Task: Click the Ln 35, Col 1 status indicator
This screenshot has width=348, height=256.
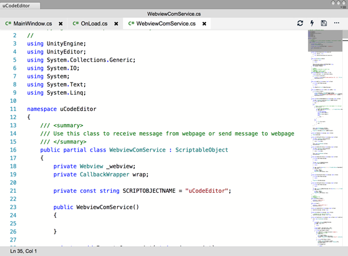Action: 23,251
